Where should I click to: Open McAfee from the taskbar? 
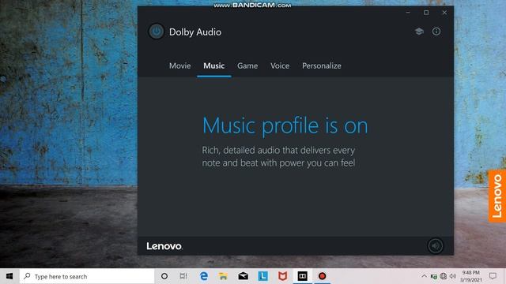click(x=283, y=276)
